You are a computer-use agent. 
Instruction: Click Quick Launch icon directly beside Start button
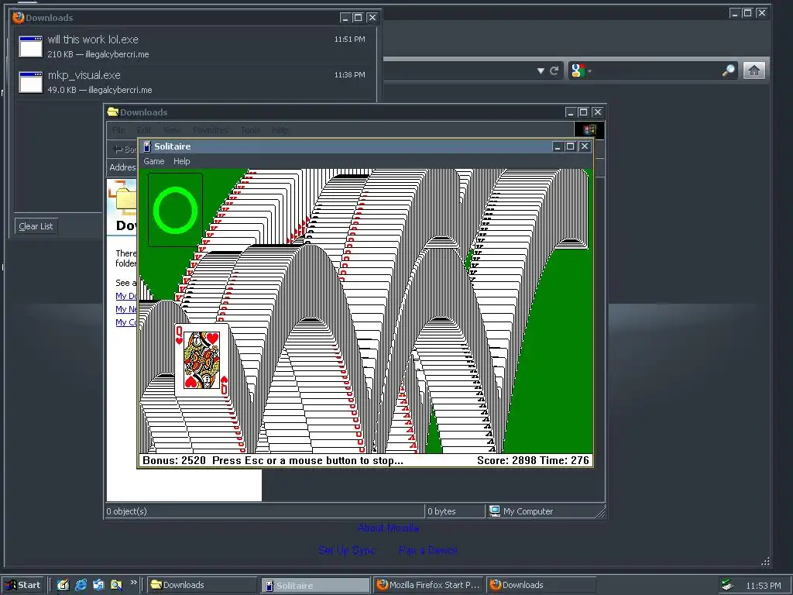coord(63,585)
